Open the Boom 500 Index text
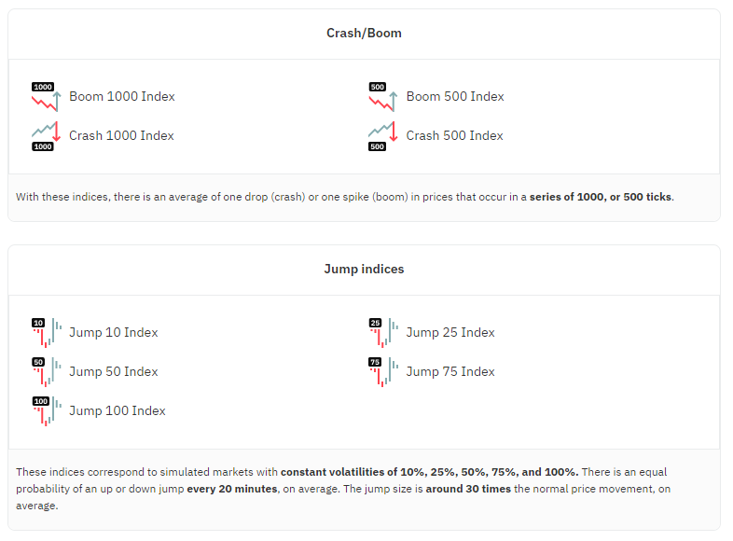The image size is (733, 541). click(455, 96)
